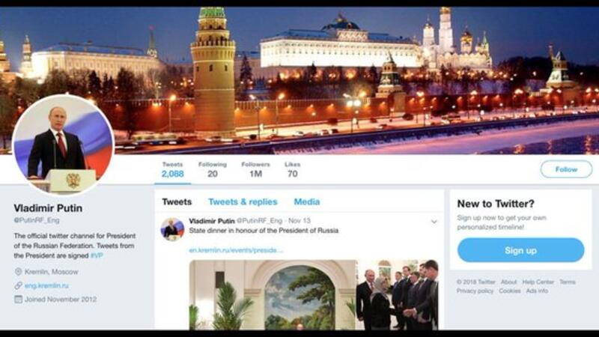Expand the tweet options chevron
Image resolution: width=599 pixels, height=337 pixels.
click(x=434, y=222)
